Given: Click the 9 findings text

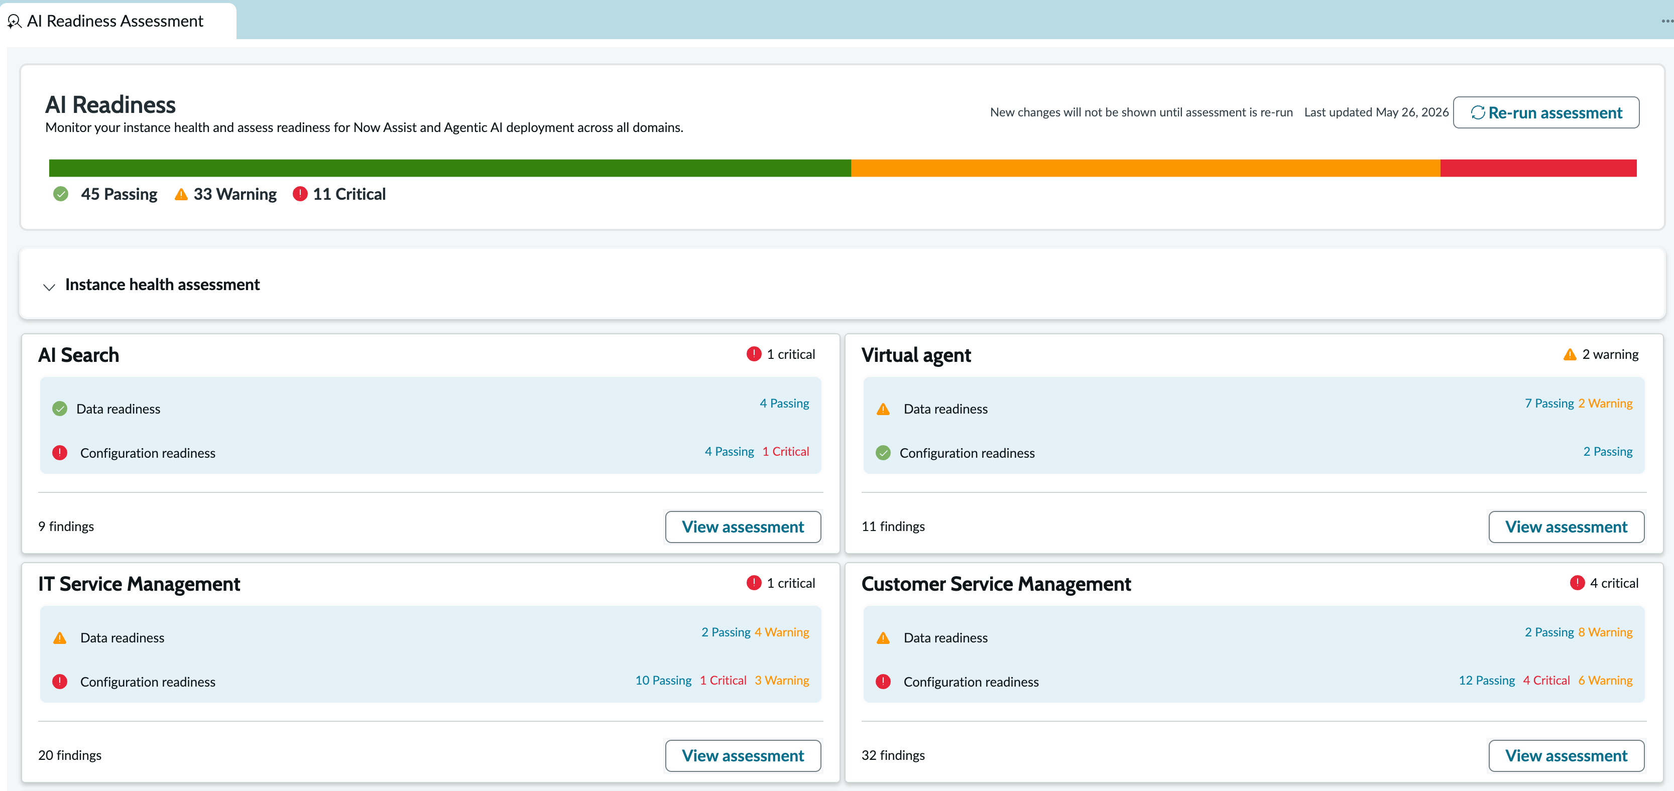Looking at the screenshot, I should pyautogui.click(x=66, y=526).
